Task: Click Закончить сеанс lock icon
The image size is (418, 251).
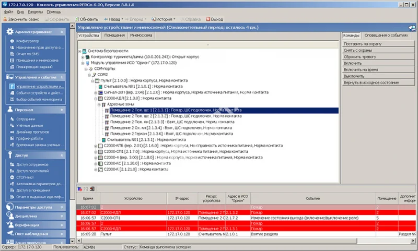Action: (5, 19)
